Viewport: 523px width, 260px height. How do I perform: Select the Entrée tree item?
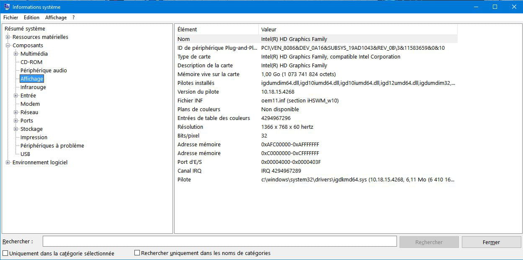28,95
